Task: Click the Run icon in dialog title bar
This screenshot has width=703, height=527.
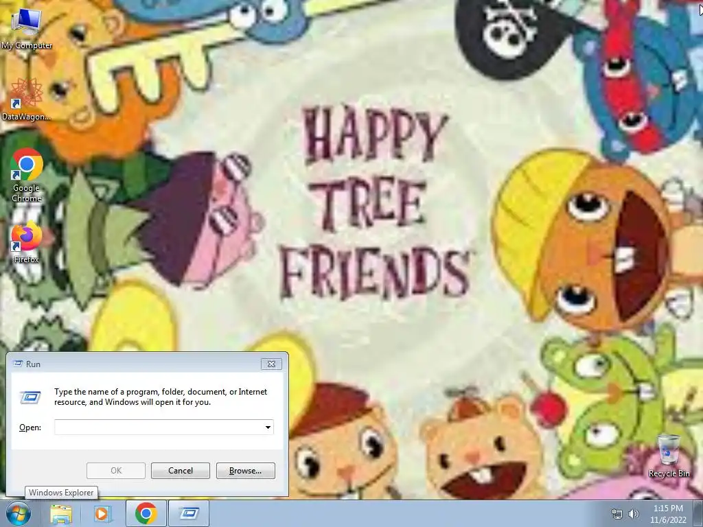Action: click(18, 364)
